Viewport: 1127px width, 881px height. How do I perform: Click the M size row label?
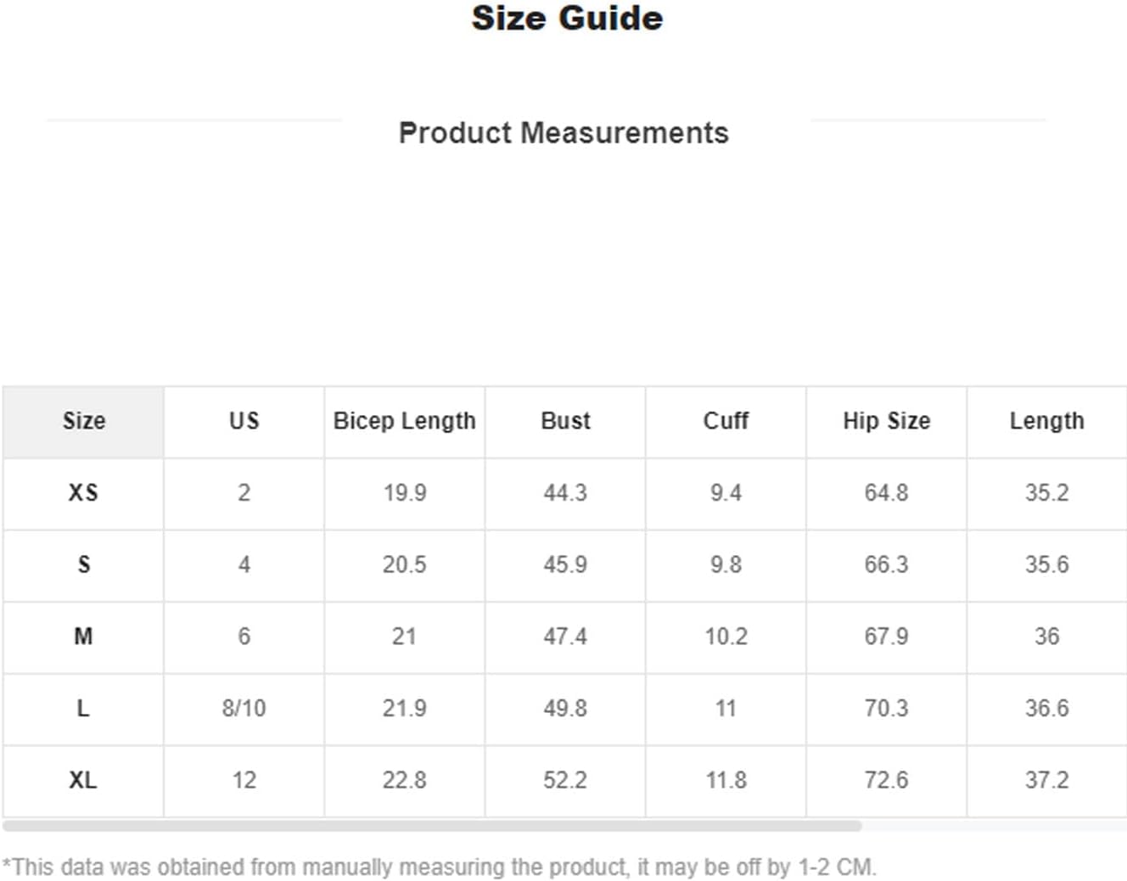tap(83, 637)
